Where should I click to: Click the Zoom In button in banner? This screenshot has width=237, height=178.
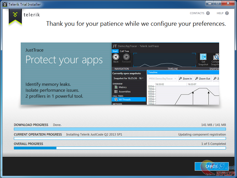(x=186, y=79)
